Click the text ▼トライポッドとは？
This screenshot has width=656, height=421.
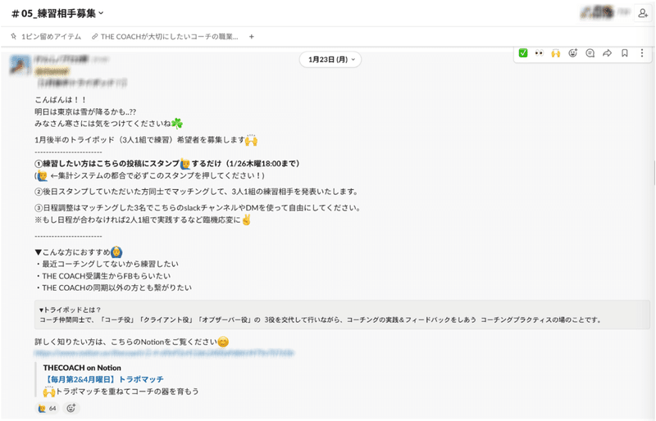pyautogui.click(x=70, y=310)
